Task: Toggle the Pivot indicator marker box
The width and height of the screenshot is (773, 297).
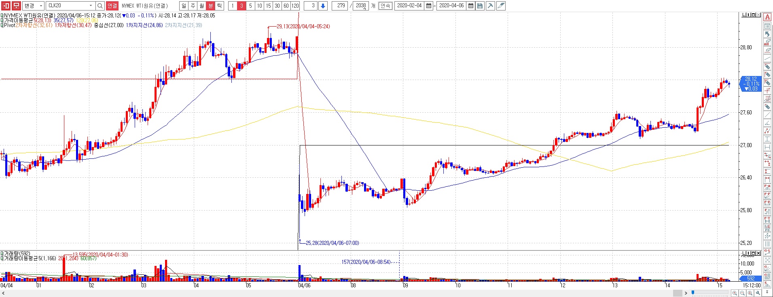Action: [2, 25]
